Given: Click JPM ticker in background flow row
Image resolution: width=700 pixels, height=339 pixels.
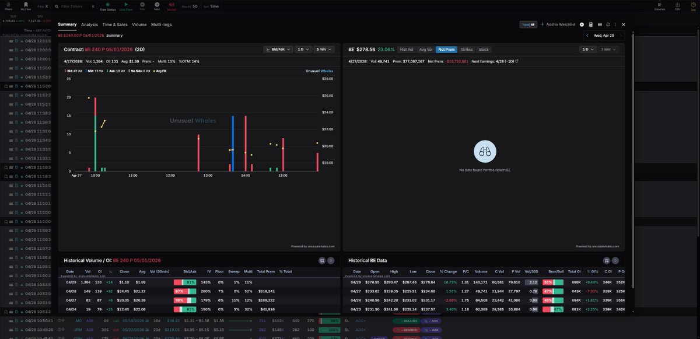Looking at the screenshot, I should (79, 330).
